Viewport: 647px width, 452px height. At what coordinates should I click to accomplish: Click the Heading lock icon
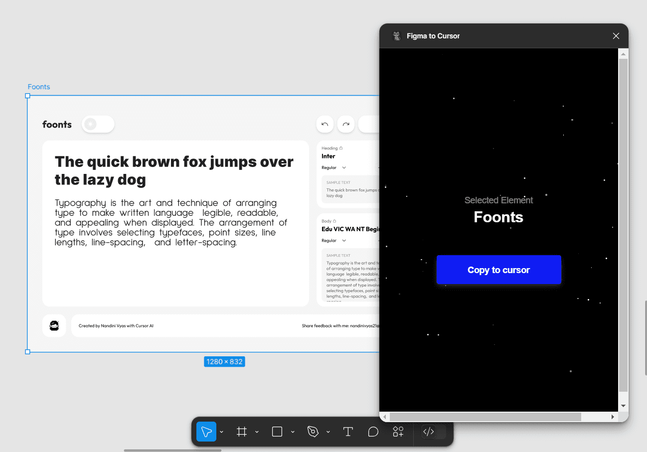[341, 148]
